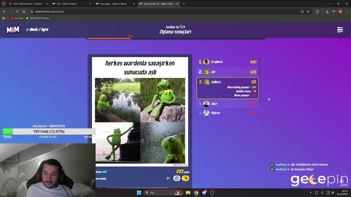The image size is (351, 197).
Task: Open the YouTube bookmark
Action: [x=17, y=18]
